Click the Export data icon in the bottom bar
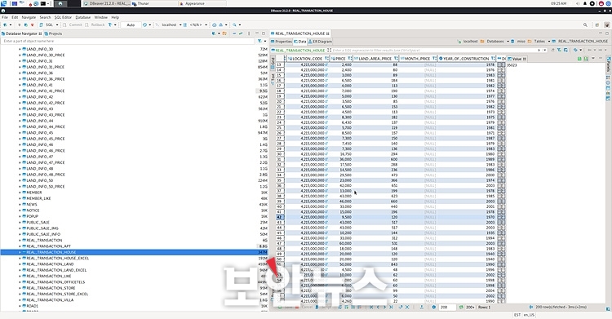 point(422,308)
